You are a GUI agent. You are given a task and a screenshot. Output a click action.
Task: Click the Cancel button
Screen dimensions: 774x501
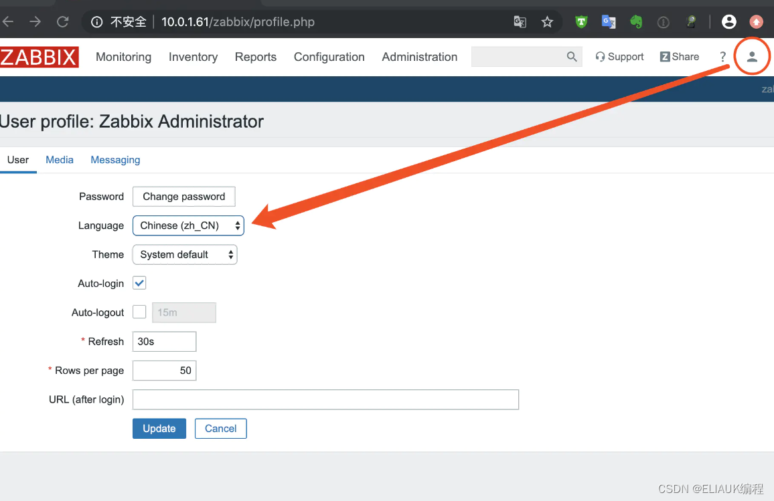[x=221, y=429]
